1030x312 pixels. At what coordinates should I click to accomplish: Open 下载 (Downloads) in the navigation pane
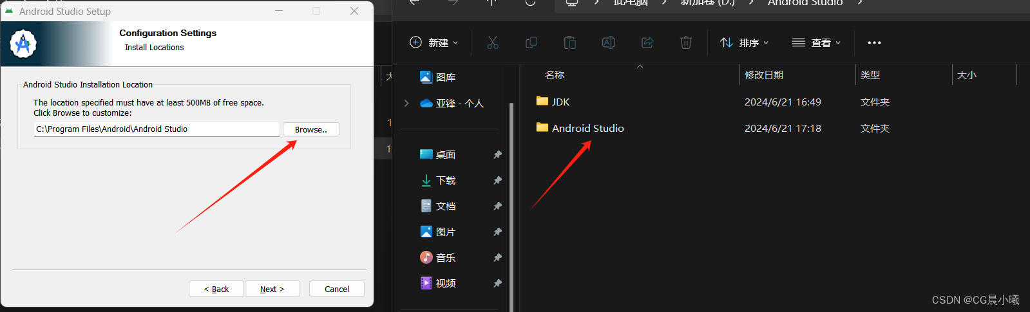tap(446, 180)
